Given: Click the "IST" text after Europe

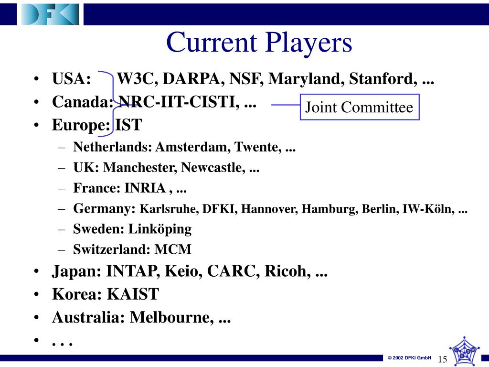Looking at the screenshot, I should [128, 125].
